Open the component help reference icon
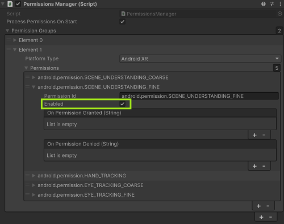This screenshot has height=224, width=284. tap(264, 4)
